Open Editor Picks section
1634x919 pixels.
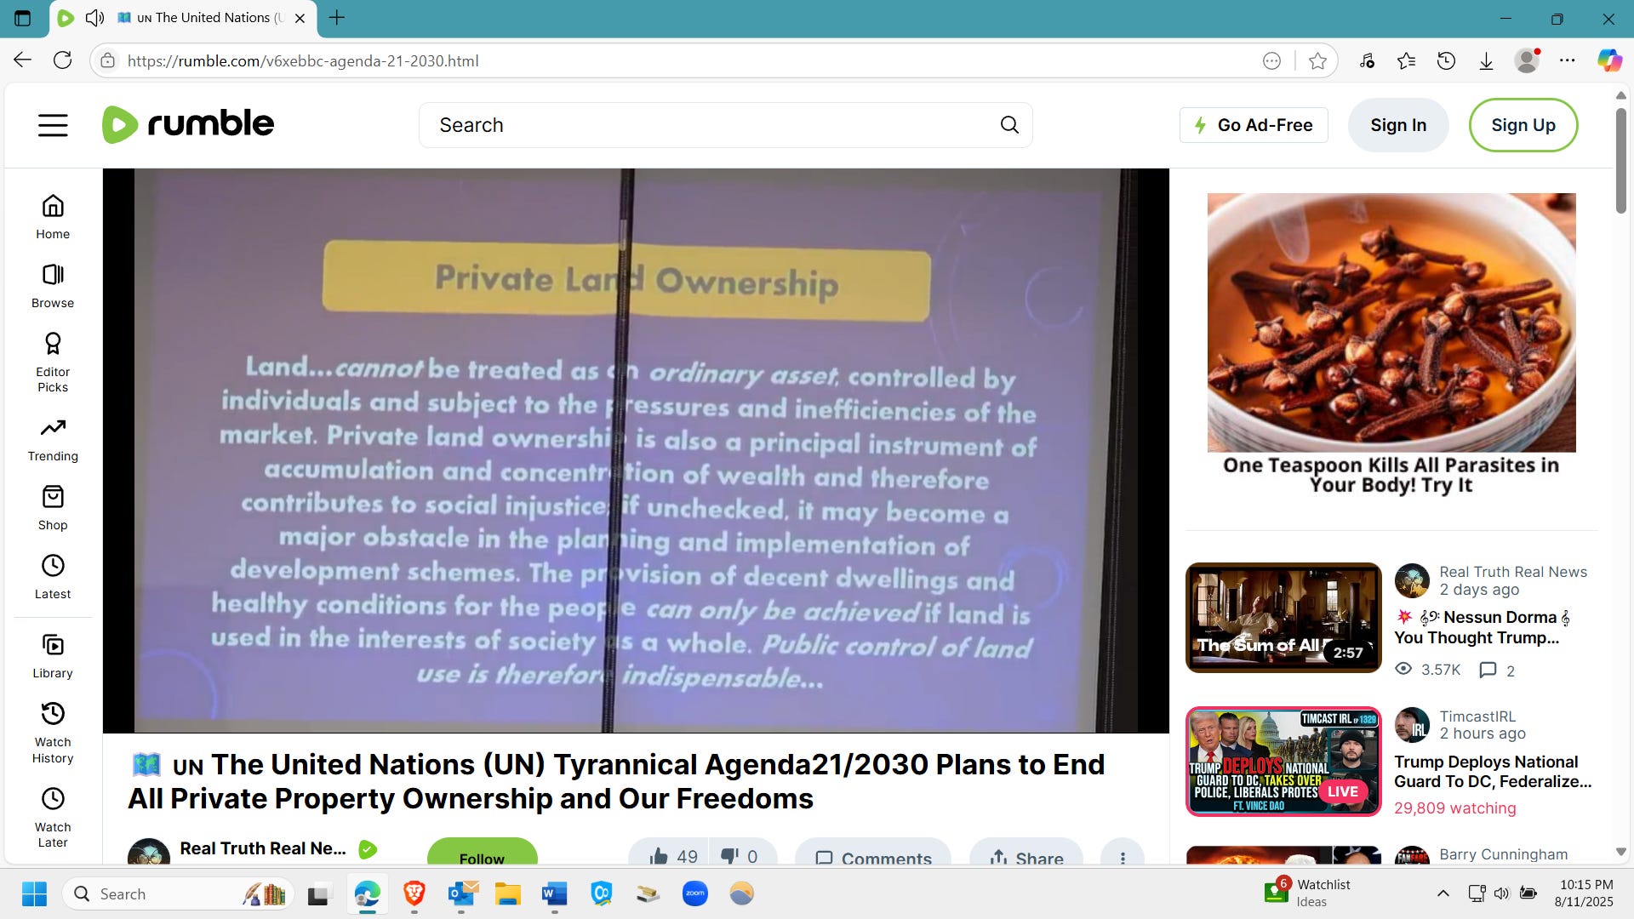pyautogui.click(x=53, y=362)
